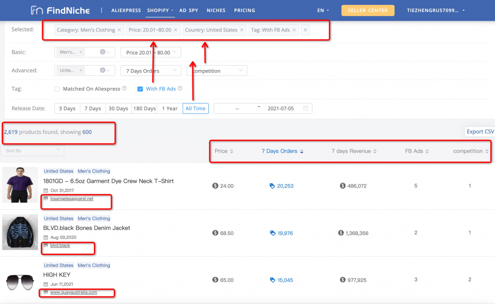Screen dimensions: 495x304
Task: Remove the Men's... chip in the Basic category box
Action: 81,52
